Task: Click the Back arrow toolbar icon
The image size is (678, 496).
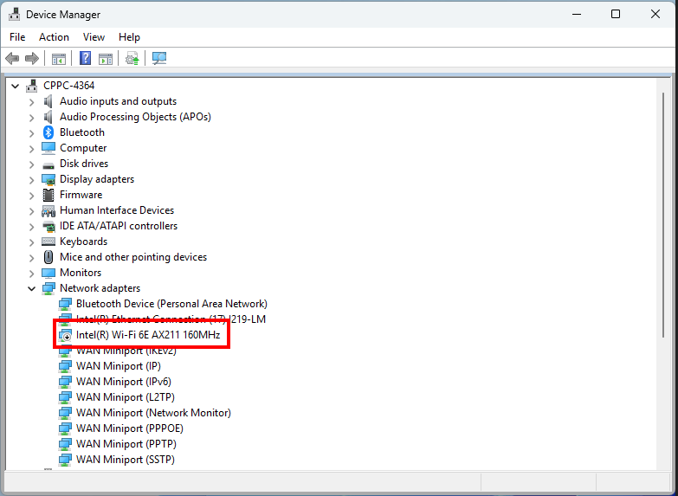Action: tap(12, 58)
